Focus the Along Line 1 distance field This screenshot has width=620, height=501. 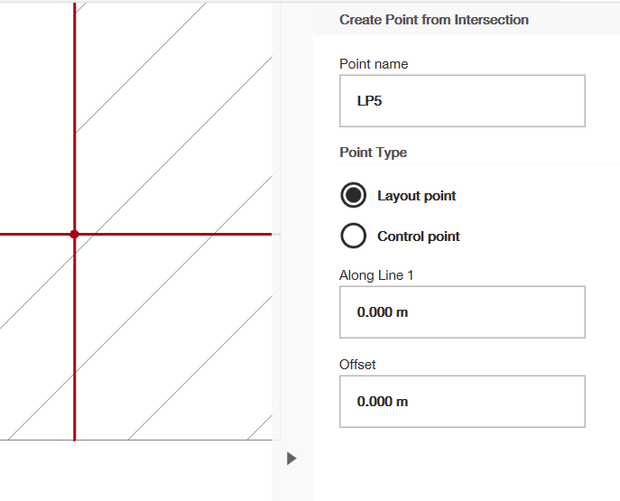pos(462,312)
